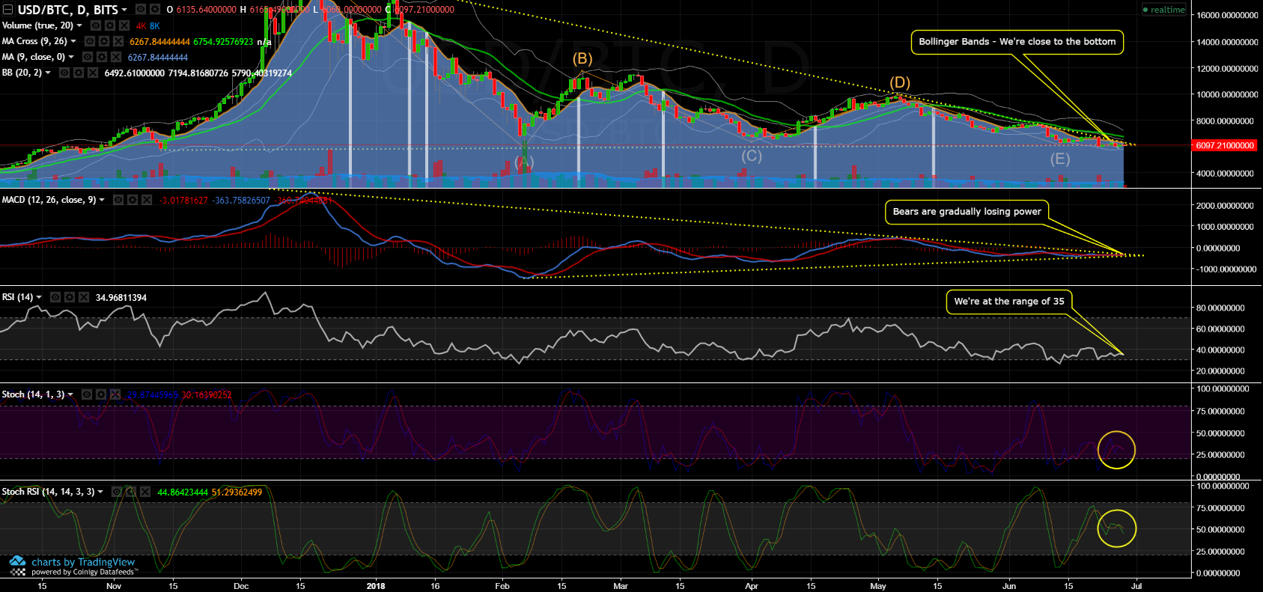The height and width of the screenshot is (592, 1263).
Task: Open the MACD (12, 26, close, 9) dropdown
Action: [x=102, y=200]
